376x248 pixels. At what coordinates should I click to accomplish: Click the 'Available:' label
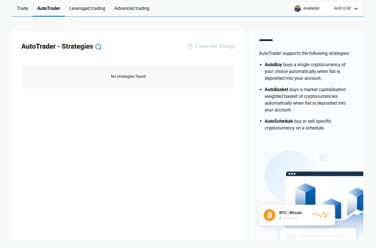(x=312, y=8)
